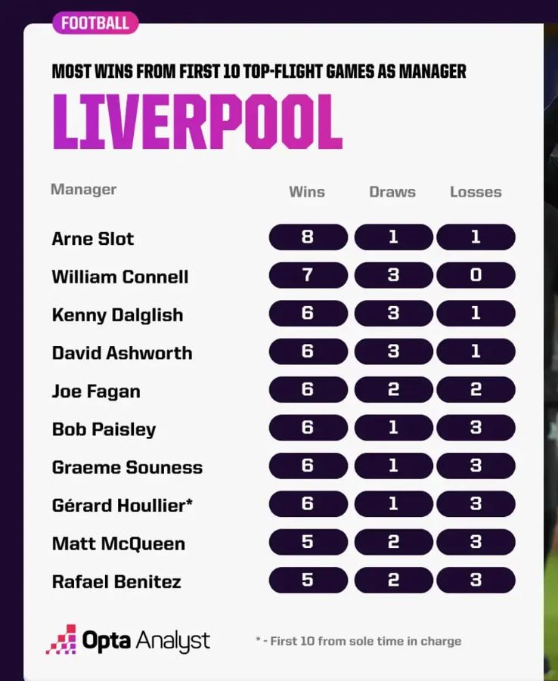The image size is (558, 681).
Task: Select the Bob Paisley manager name
Action: coord(104,429)
